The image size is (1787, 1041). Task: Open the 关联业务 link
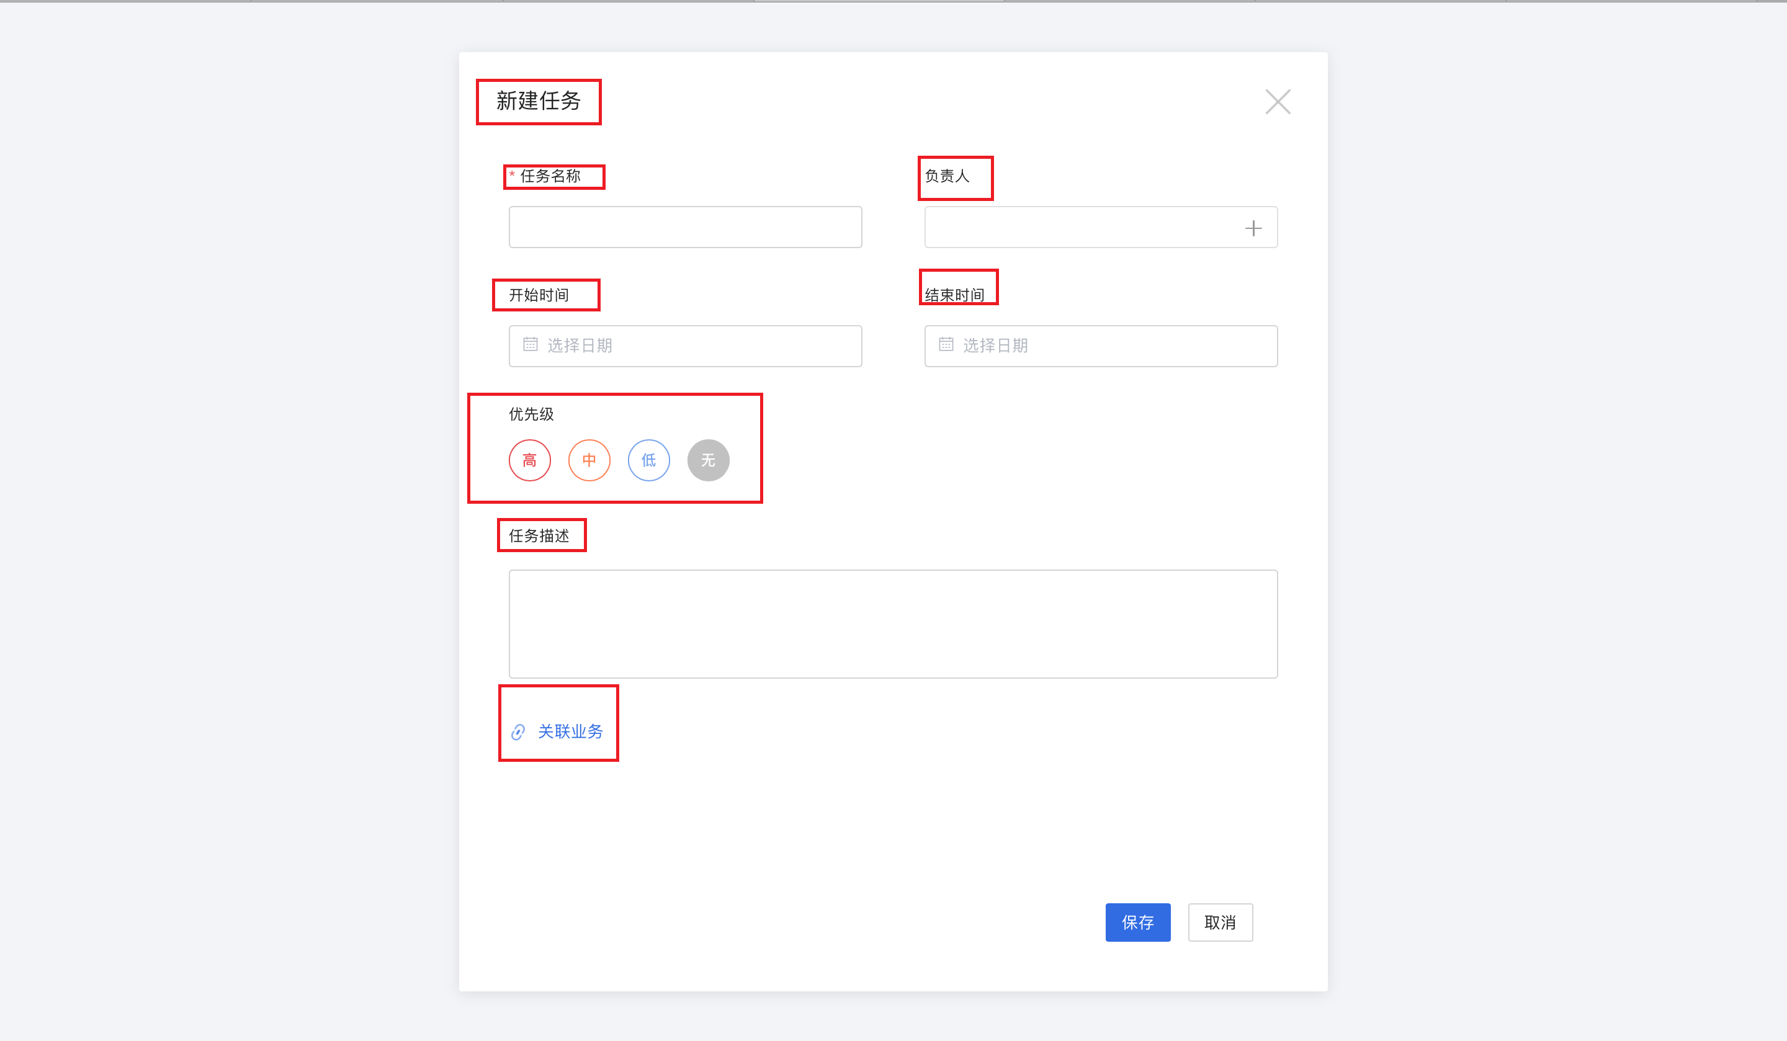tap(570, 732)
